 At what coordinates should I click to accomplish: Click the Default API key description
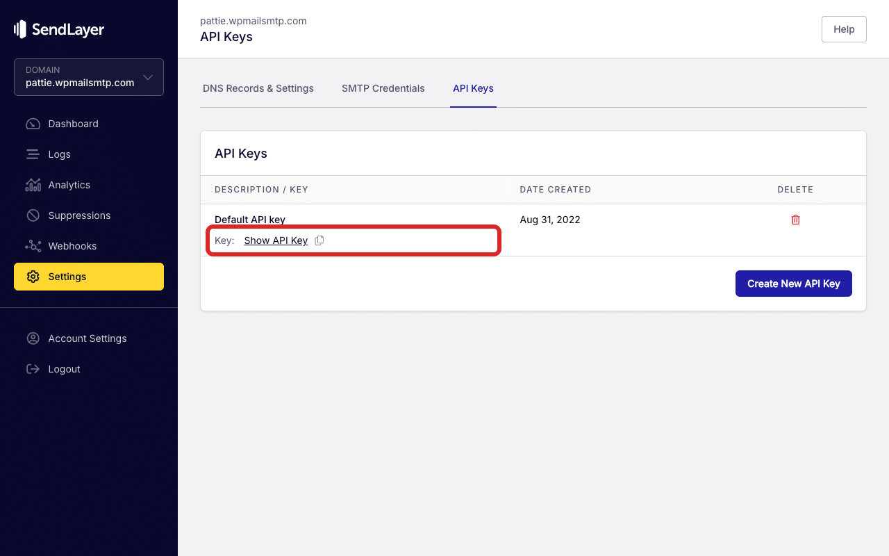250,220
